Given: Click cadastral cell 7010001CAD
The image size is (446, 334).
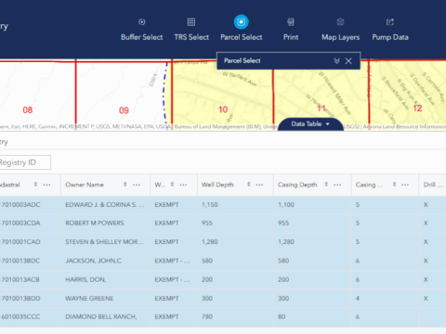Looking at the screenshot, I should pos(20,242).
